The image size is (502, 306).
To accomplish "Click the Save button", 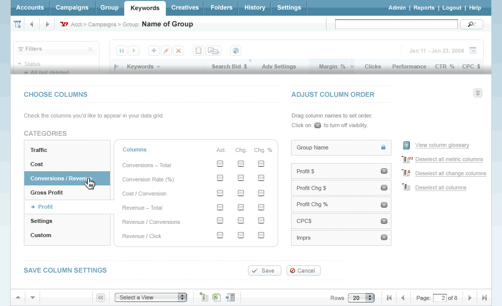I will [264, 271].
